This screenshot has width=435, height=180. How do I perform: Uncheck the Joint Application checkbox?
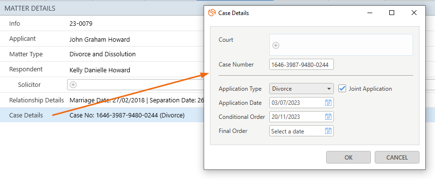click(x=342, y=89)
